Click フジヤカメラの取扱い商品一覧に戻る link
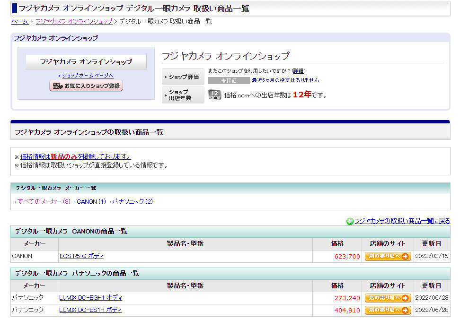The height and width of the screenshot is (320, 460). (402, 221)
